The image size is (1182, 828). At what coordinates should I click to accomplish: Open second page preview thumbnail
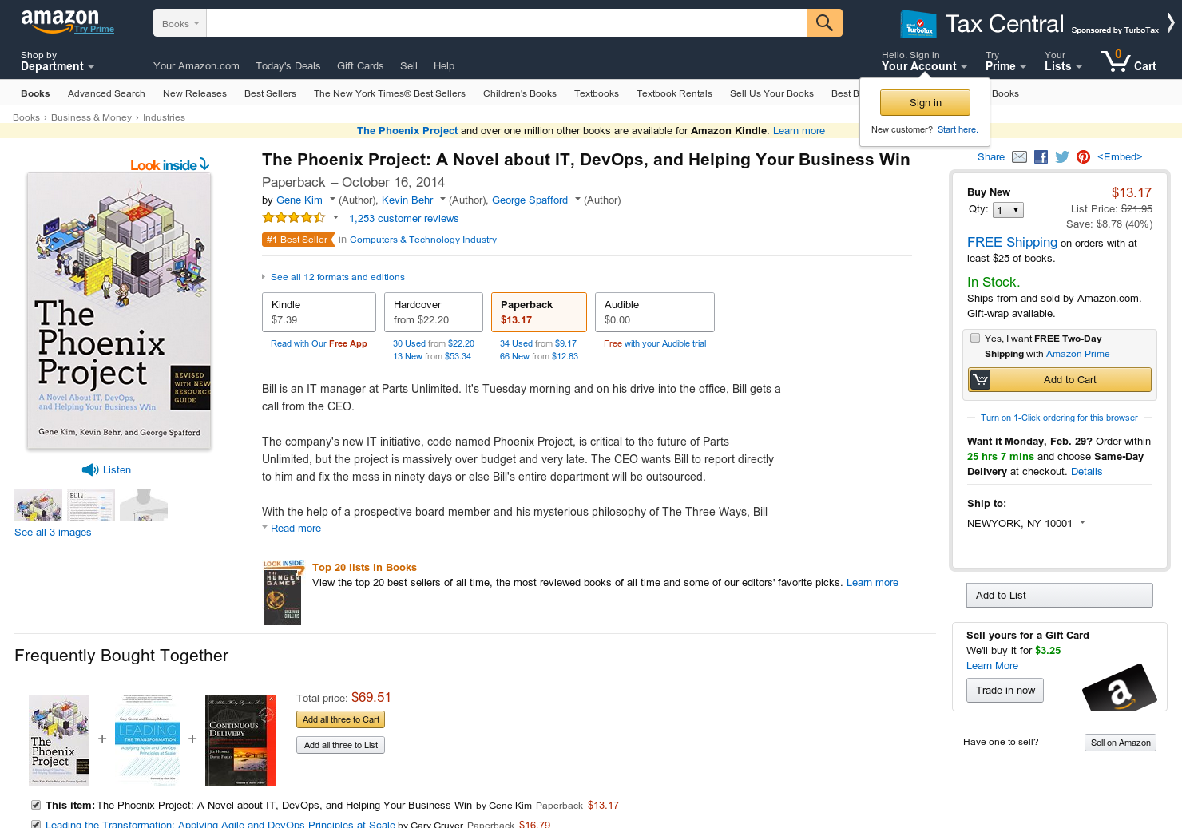click(91, 505)
